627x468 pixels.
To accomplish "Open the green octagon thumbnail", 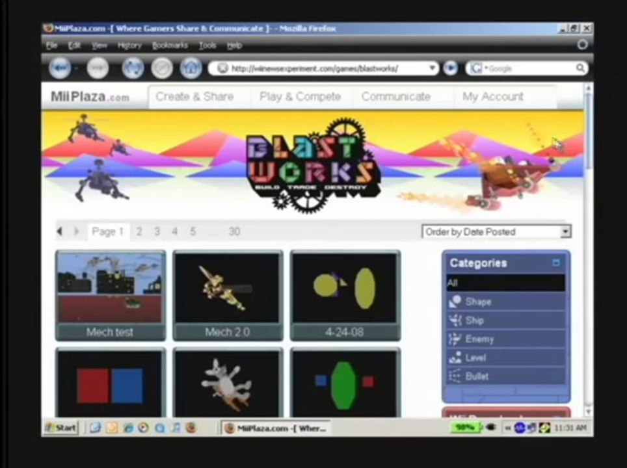I will 345,383.
